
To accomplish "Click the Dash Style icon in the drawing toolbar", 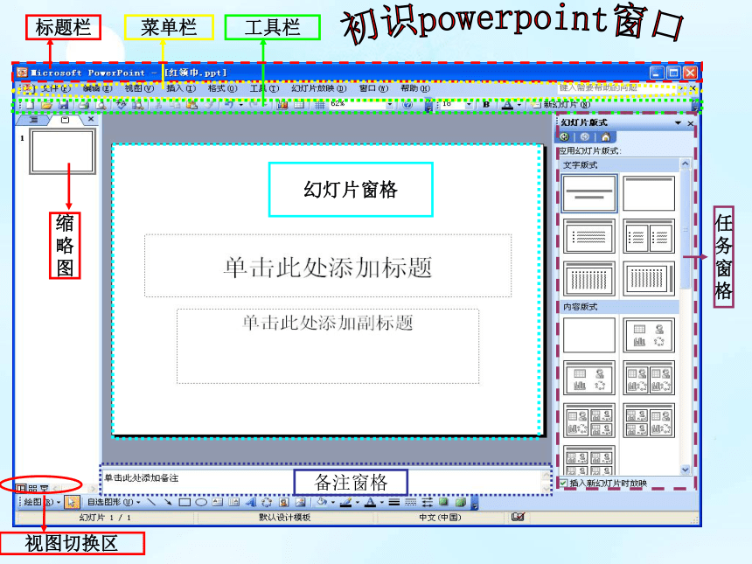I will click(410, 502).
